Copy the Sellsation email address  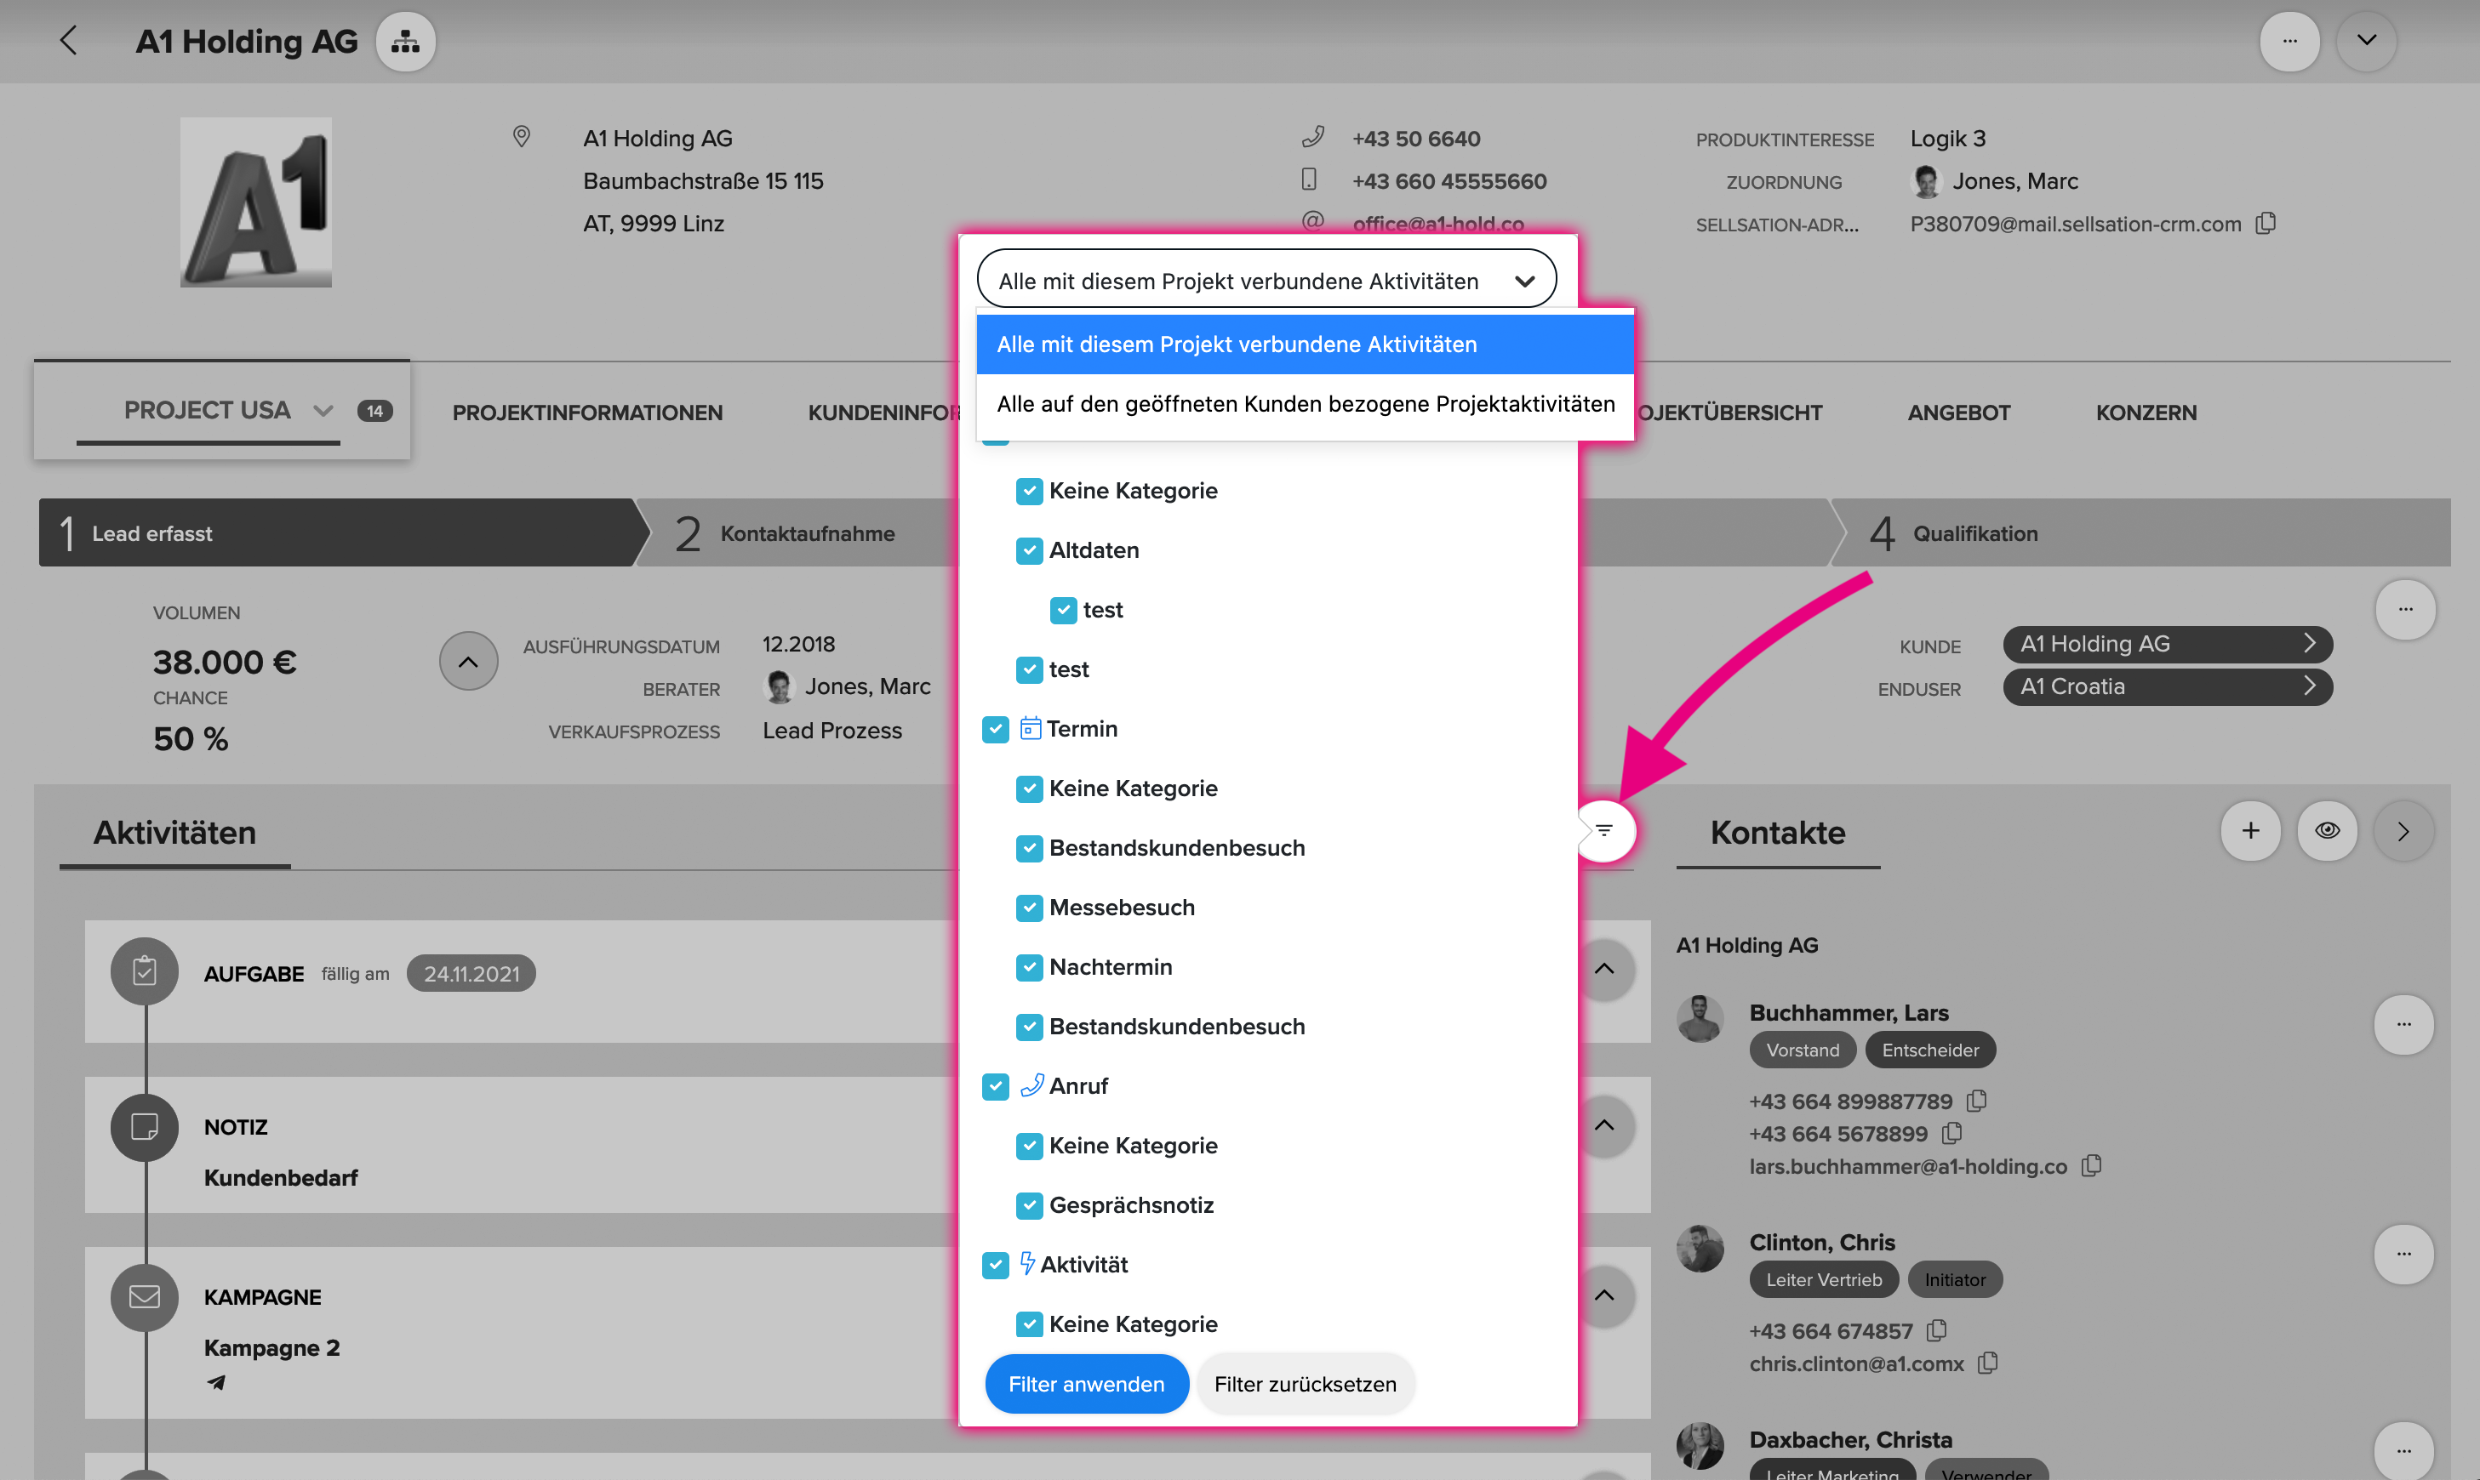(2266, 224)
